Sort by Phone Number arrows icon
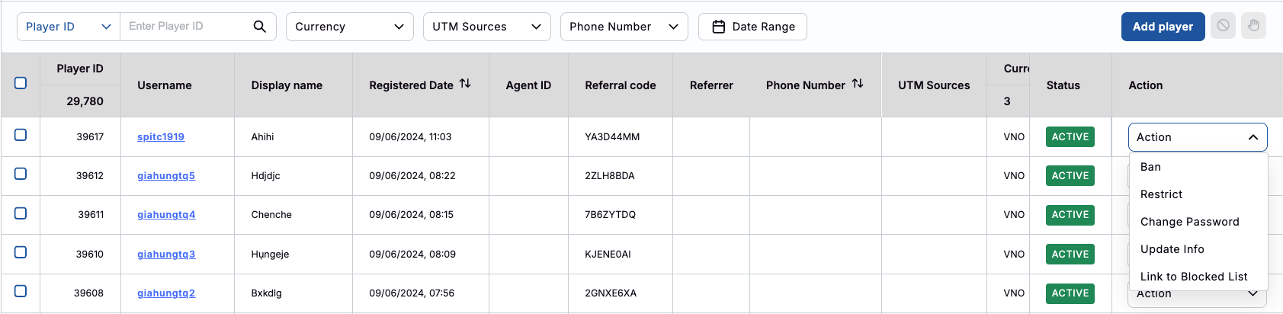This screenshot has width=1283, height=314. click(858, 84)
